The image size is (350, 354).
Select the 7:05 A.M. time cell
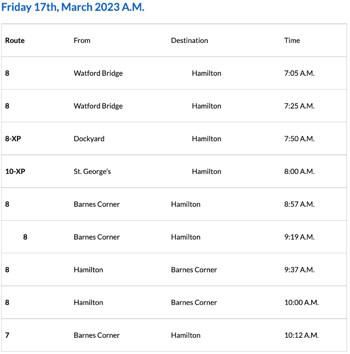[x=299, y=73]
